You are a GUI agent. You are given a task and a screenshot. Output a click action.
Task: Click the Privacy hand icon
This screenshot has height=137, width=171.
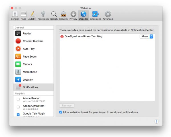point(73,14)
